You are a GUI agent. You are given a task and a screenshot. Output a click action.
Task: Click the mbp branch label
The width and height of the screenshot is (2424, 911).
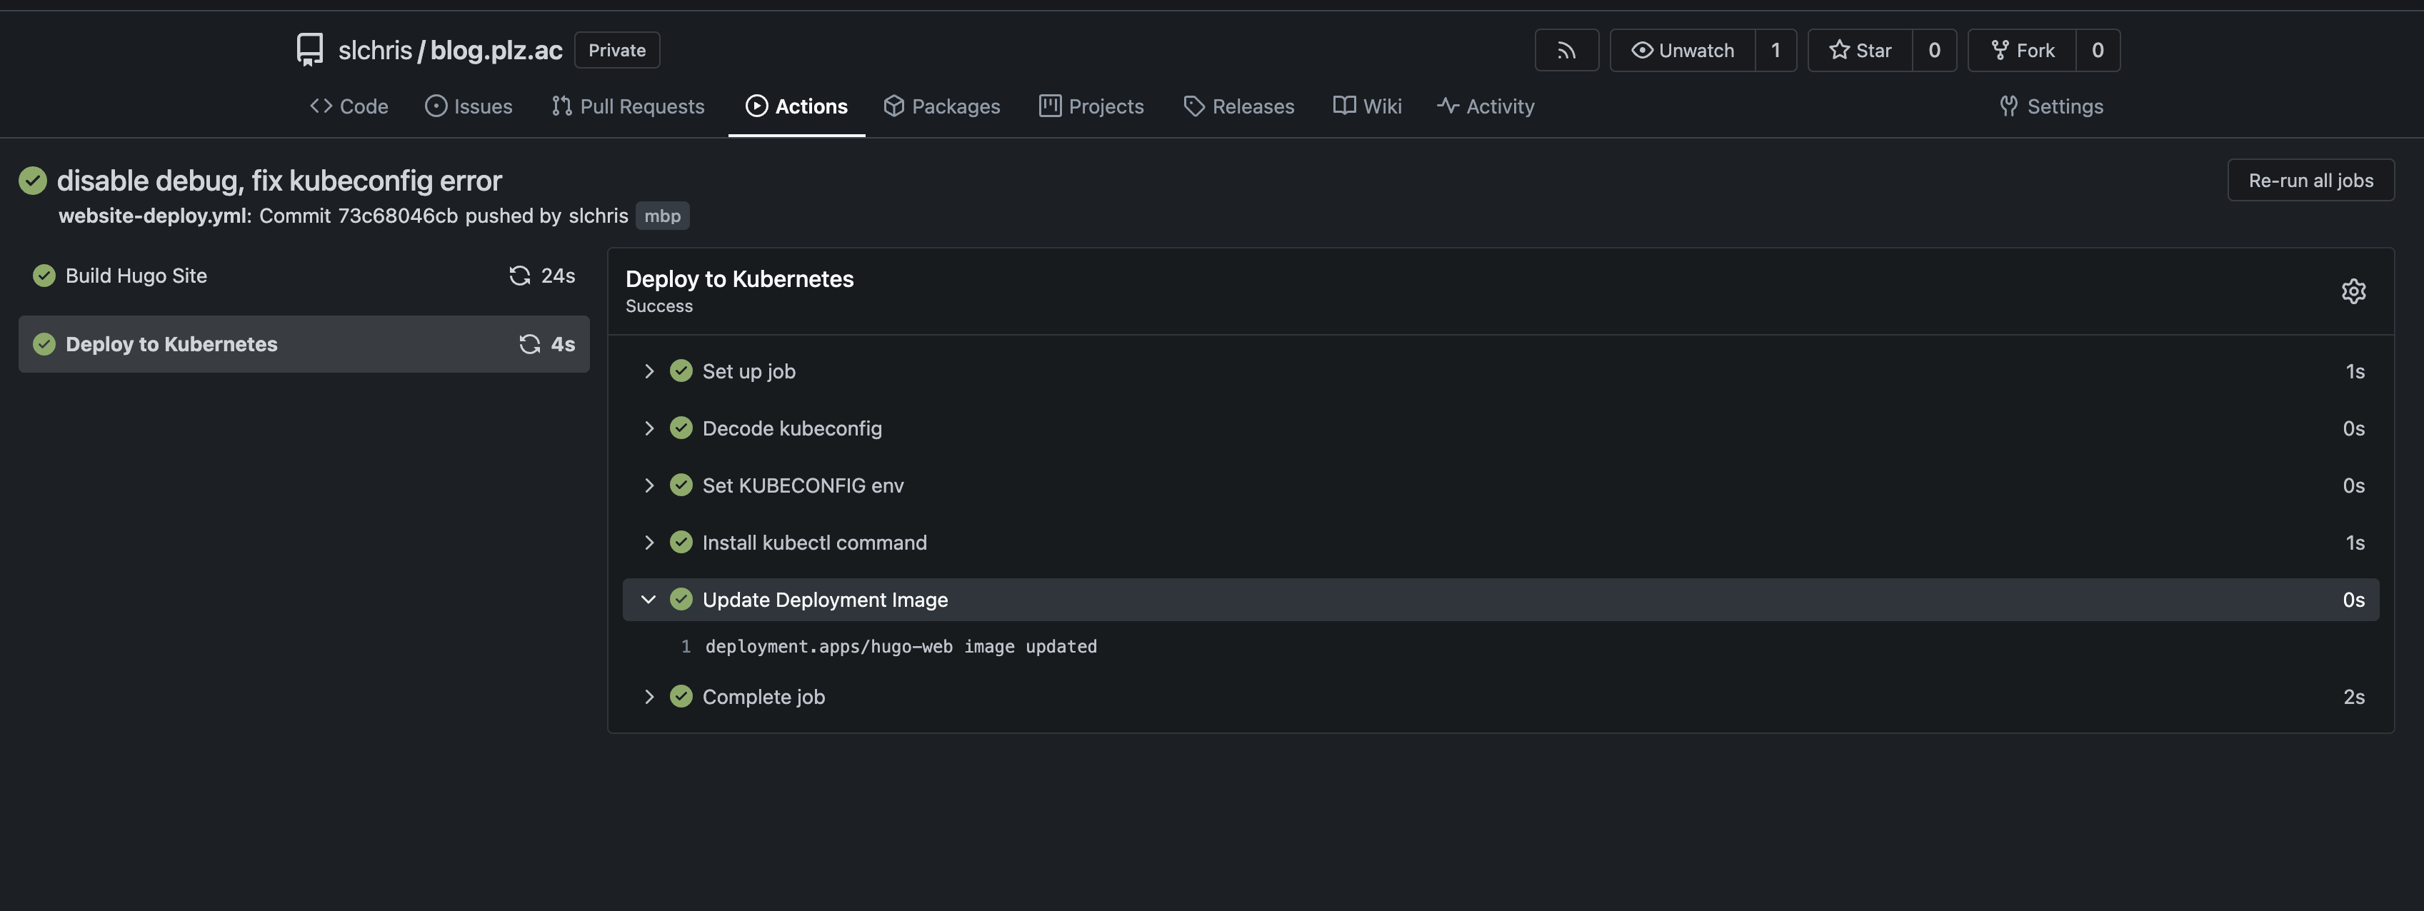(661, 216)
